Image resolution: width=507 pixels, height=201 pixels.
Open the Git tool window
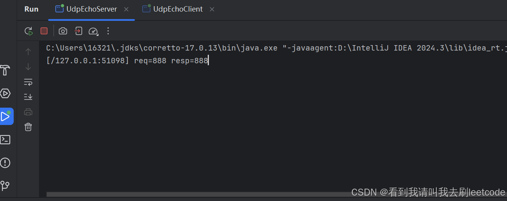pyautogui.click(x=5, y=186)
